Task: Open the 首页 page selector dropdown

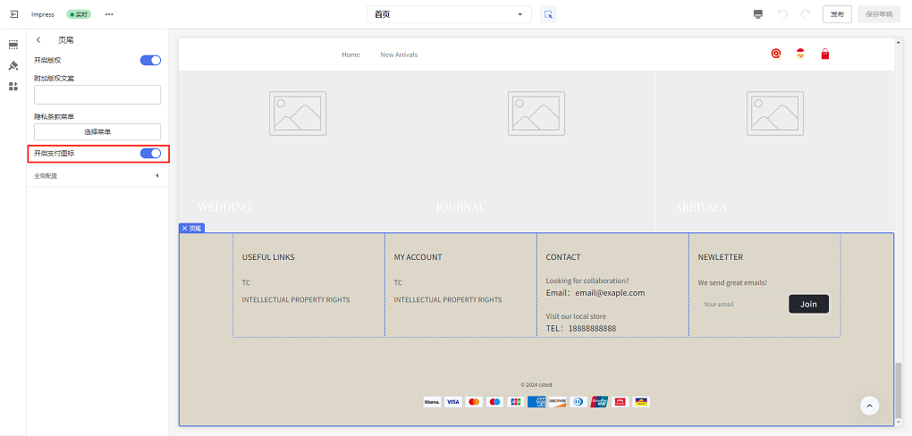Action: (449, 14)
